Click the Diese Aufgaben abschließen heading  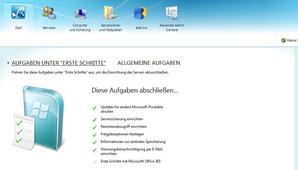tap(135, 90)
